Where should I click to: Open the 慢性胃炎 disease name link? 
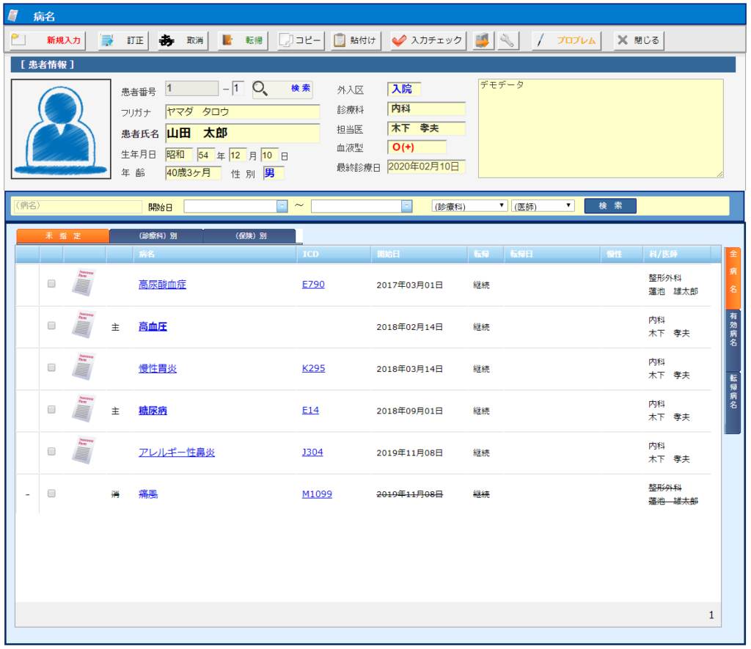[x=158, y=368]
